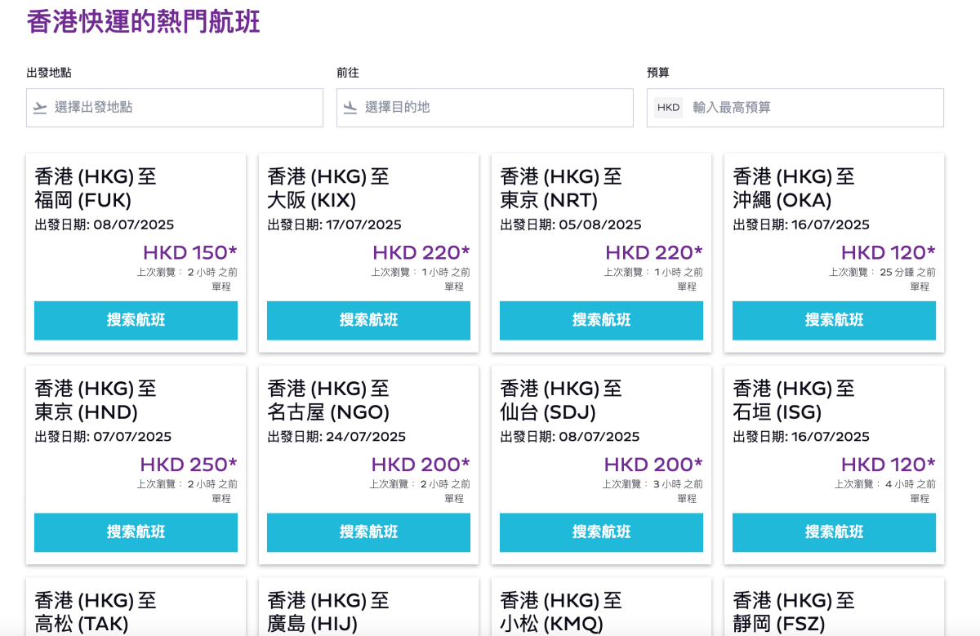Search flights for Hong Kong to Sendai (SDJ)
This screenshot has width=980, height=636.
(x=601, y=532)
